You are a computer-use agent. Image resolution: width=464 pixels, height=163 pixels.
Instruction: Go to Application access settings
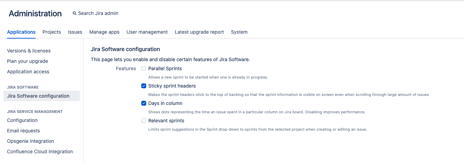click(28, 72)
